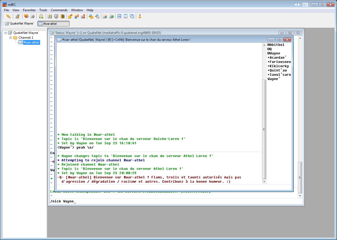
Task: Select +Furiousneo in the nickname list
Action: pyautogui.click(x=279, y=62)
